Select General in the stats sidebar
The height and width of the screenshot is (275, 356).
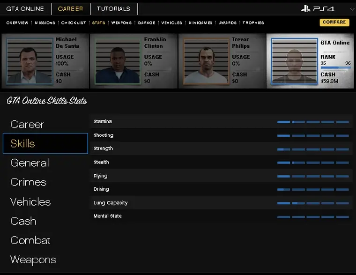[x=30, y=163]
